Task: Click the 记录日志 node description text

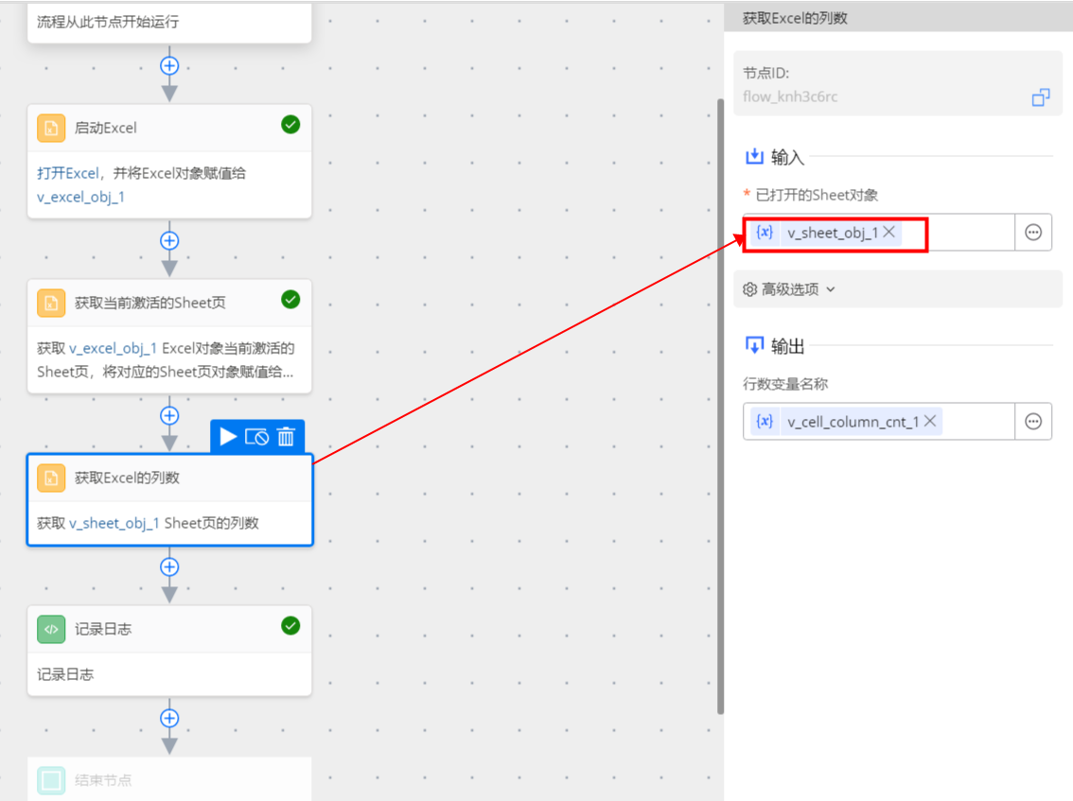Action: [x=65, y=674]
